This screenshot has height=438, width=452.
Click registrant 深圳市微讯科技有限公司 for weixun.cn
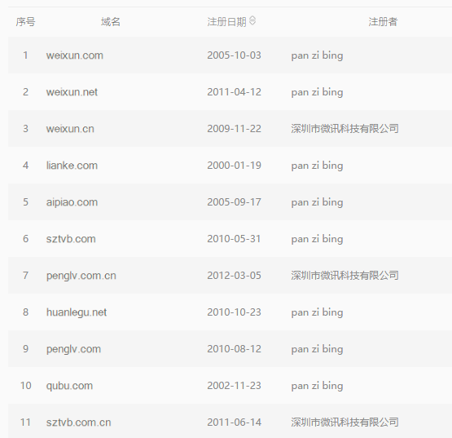[344, 129]
